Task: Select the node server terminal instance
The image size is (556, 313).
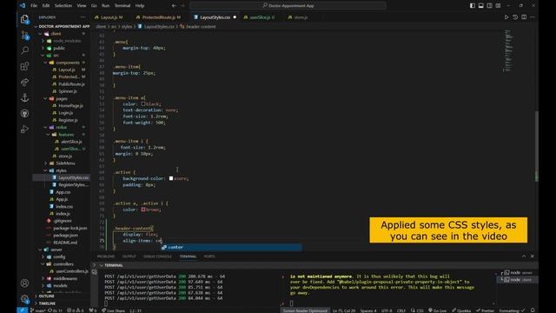Action: (x=518, y=272)
